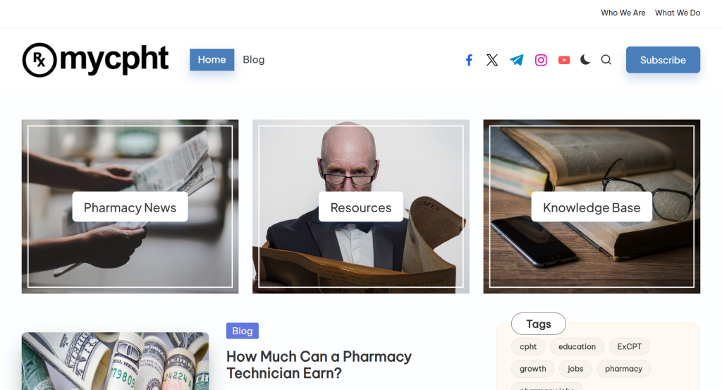
Task: Open the YouTube social icon
Action: 564,60
